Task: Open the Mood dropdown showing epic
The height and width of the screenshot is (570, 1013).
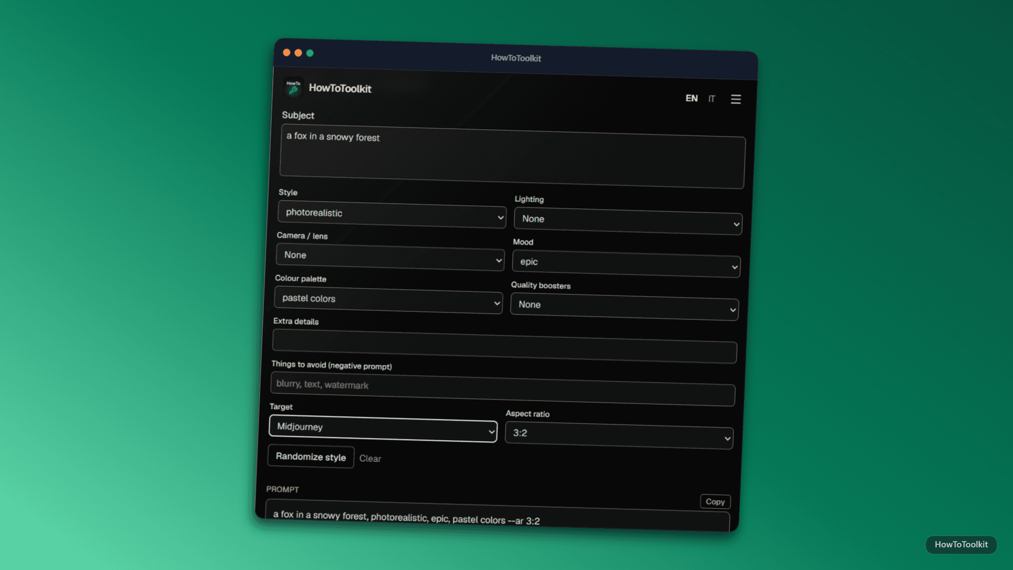Action: pyautogui.click(x=626, y=263)
